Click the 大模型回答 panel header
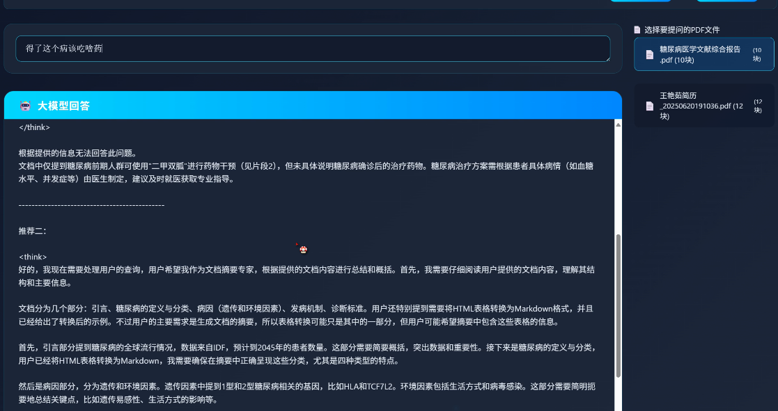 tap(313, 106)
